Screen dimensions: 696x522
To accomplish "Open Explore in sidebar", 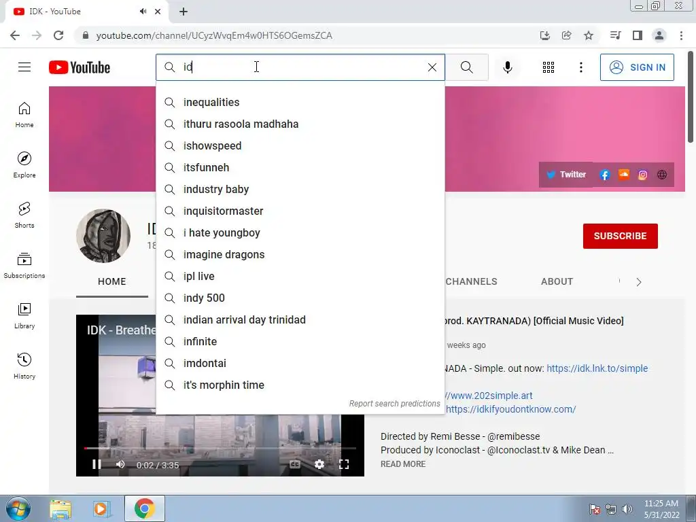I will coord(24,165).
